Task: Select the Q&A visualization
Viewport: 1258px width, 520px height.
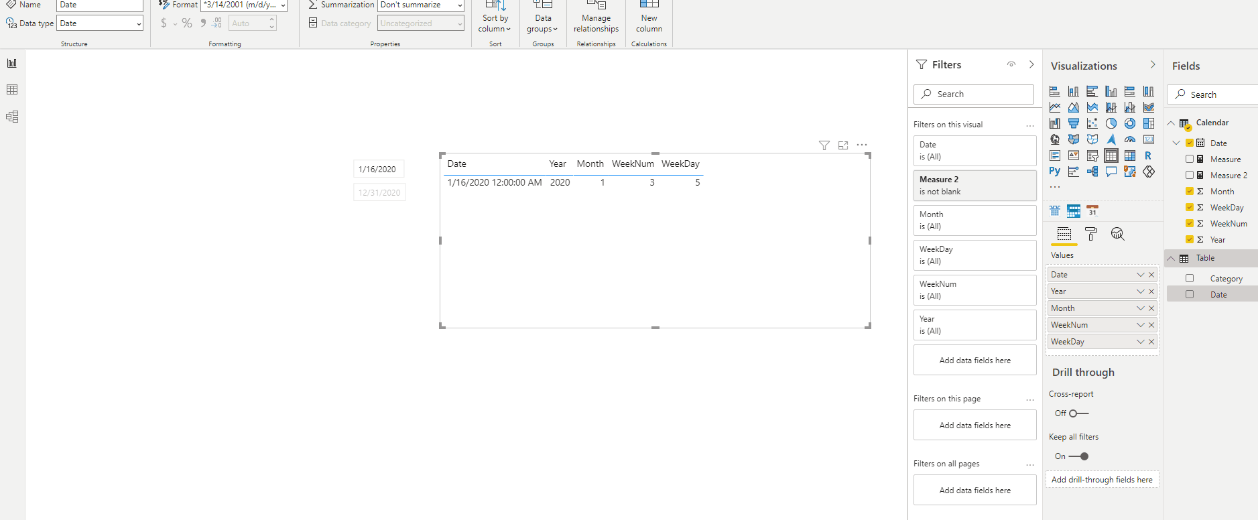Action: click(1111, 172)
